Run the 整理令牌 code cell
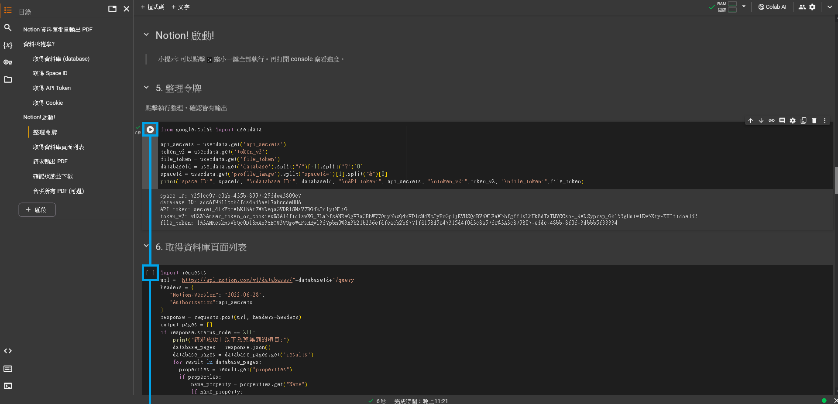 (x=150, y=130)
